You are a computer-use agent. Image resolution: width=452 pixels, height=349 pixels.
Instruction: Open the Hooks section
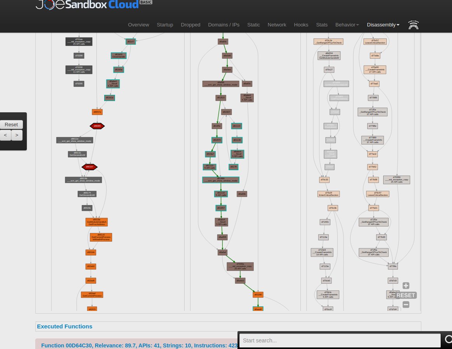point(301,24)
